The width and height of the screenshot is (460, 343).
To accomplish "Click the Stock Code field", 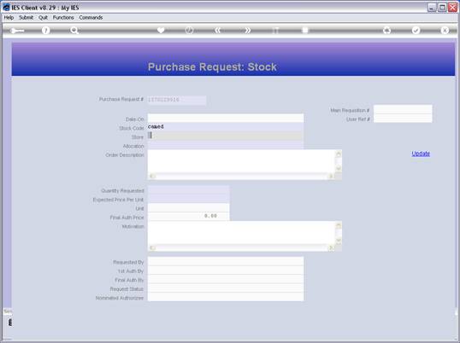I will coord(226,127).
